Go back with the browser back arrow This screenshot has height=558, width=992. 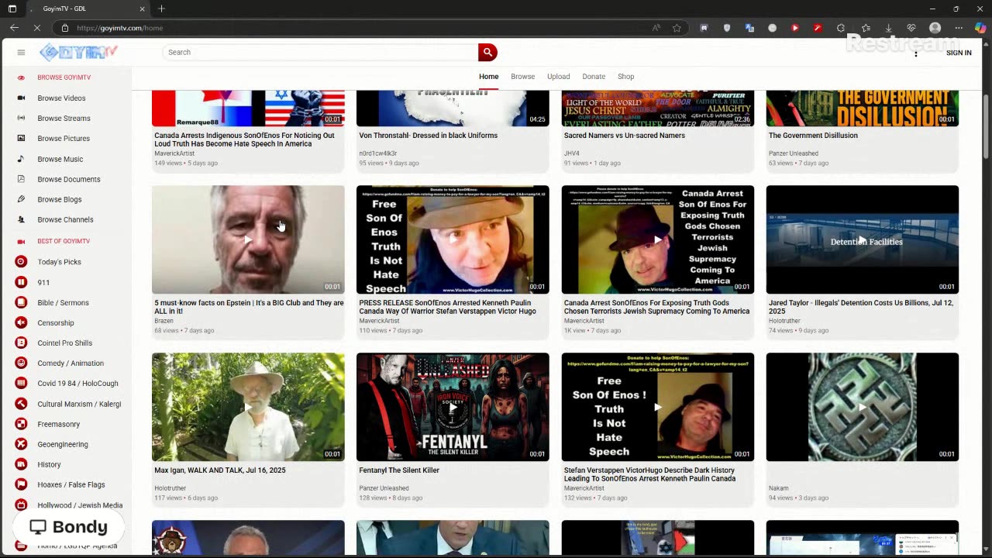pyautogui.click(x=14, y=28)
